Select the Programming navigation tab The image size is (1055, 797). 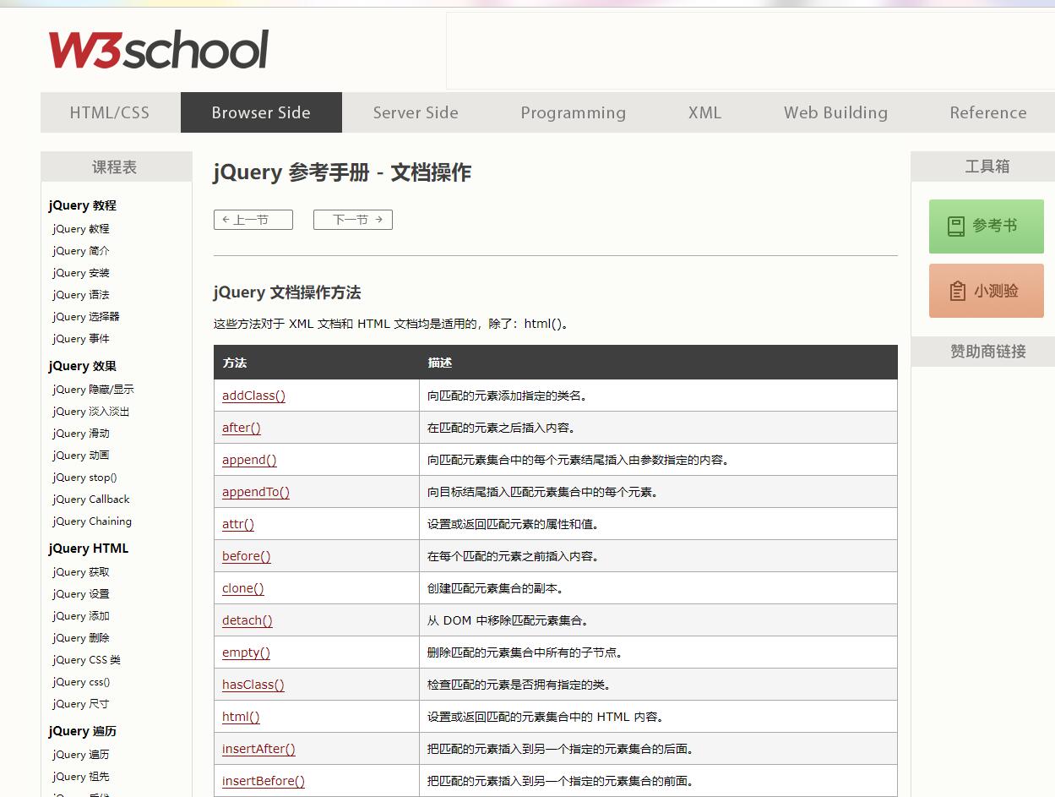[x=573, y=112]
